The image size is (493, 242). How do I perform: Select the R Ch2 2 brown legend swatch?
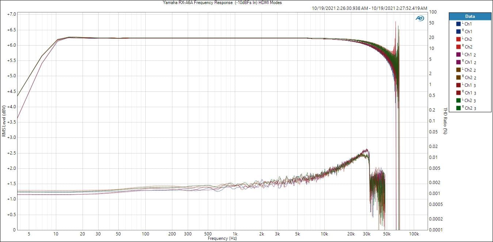point(458,78)
